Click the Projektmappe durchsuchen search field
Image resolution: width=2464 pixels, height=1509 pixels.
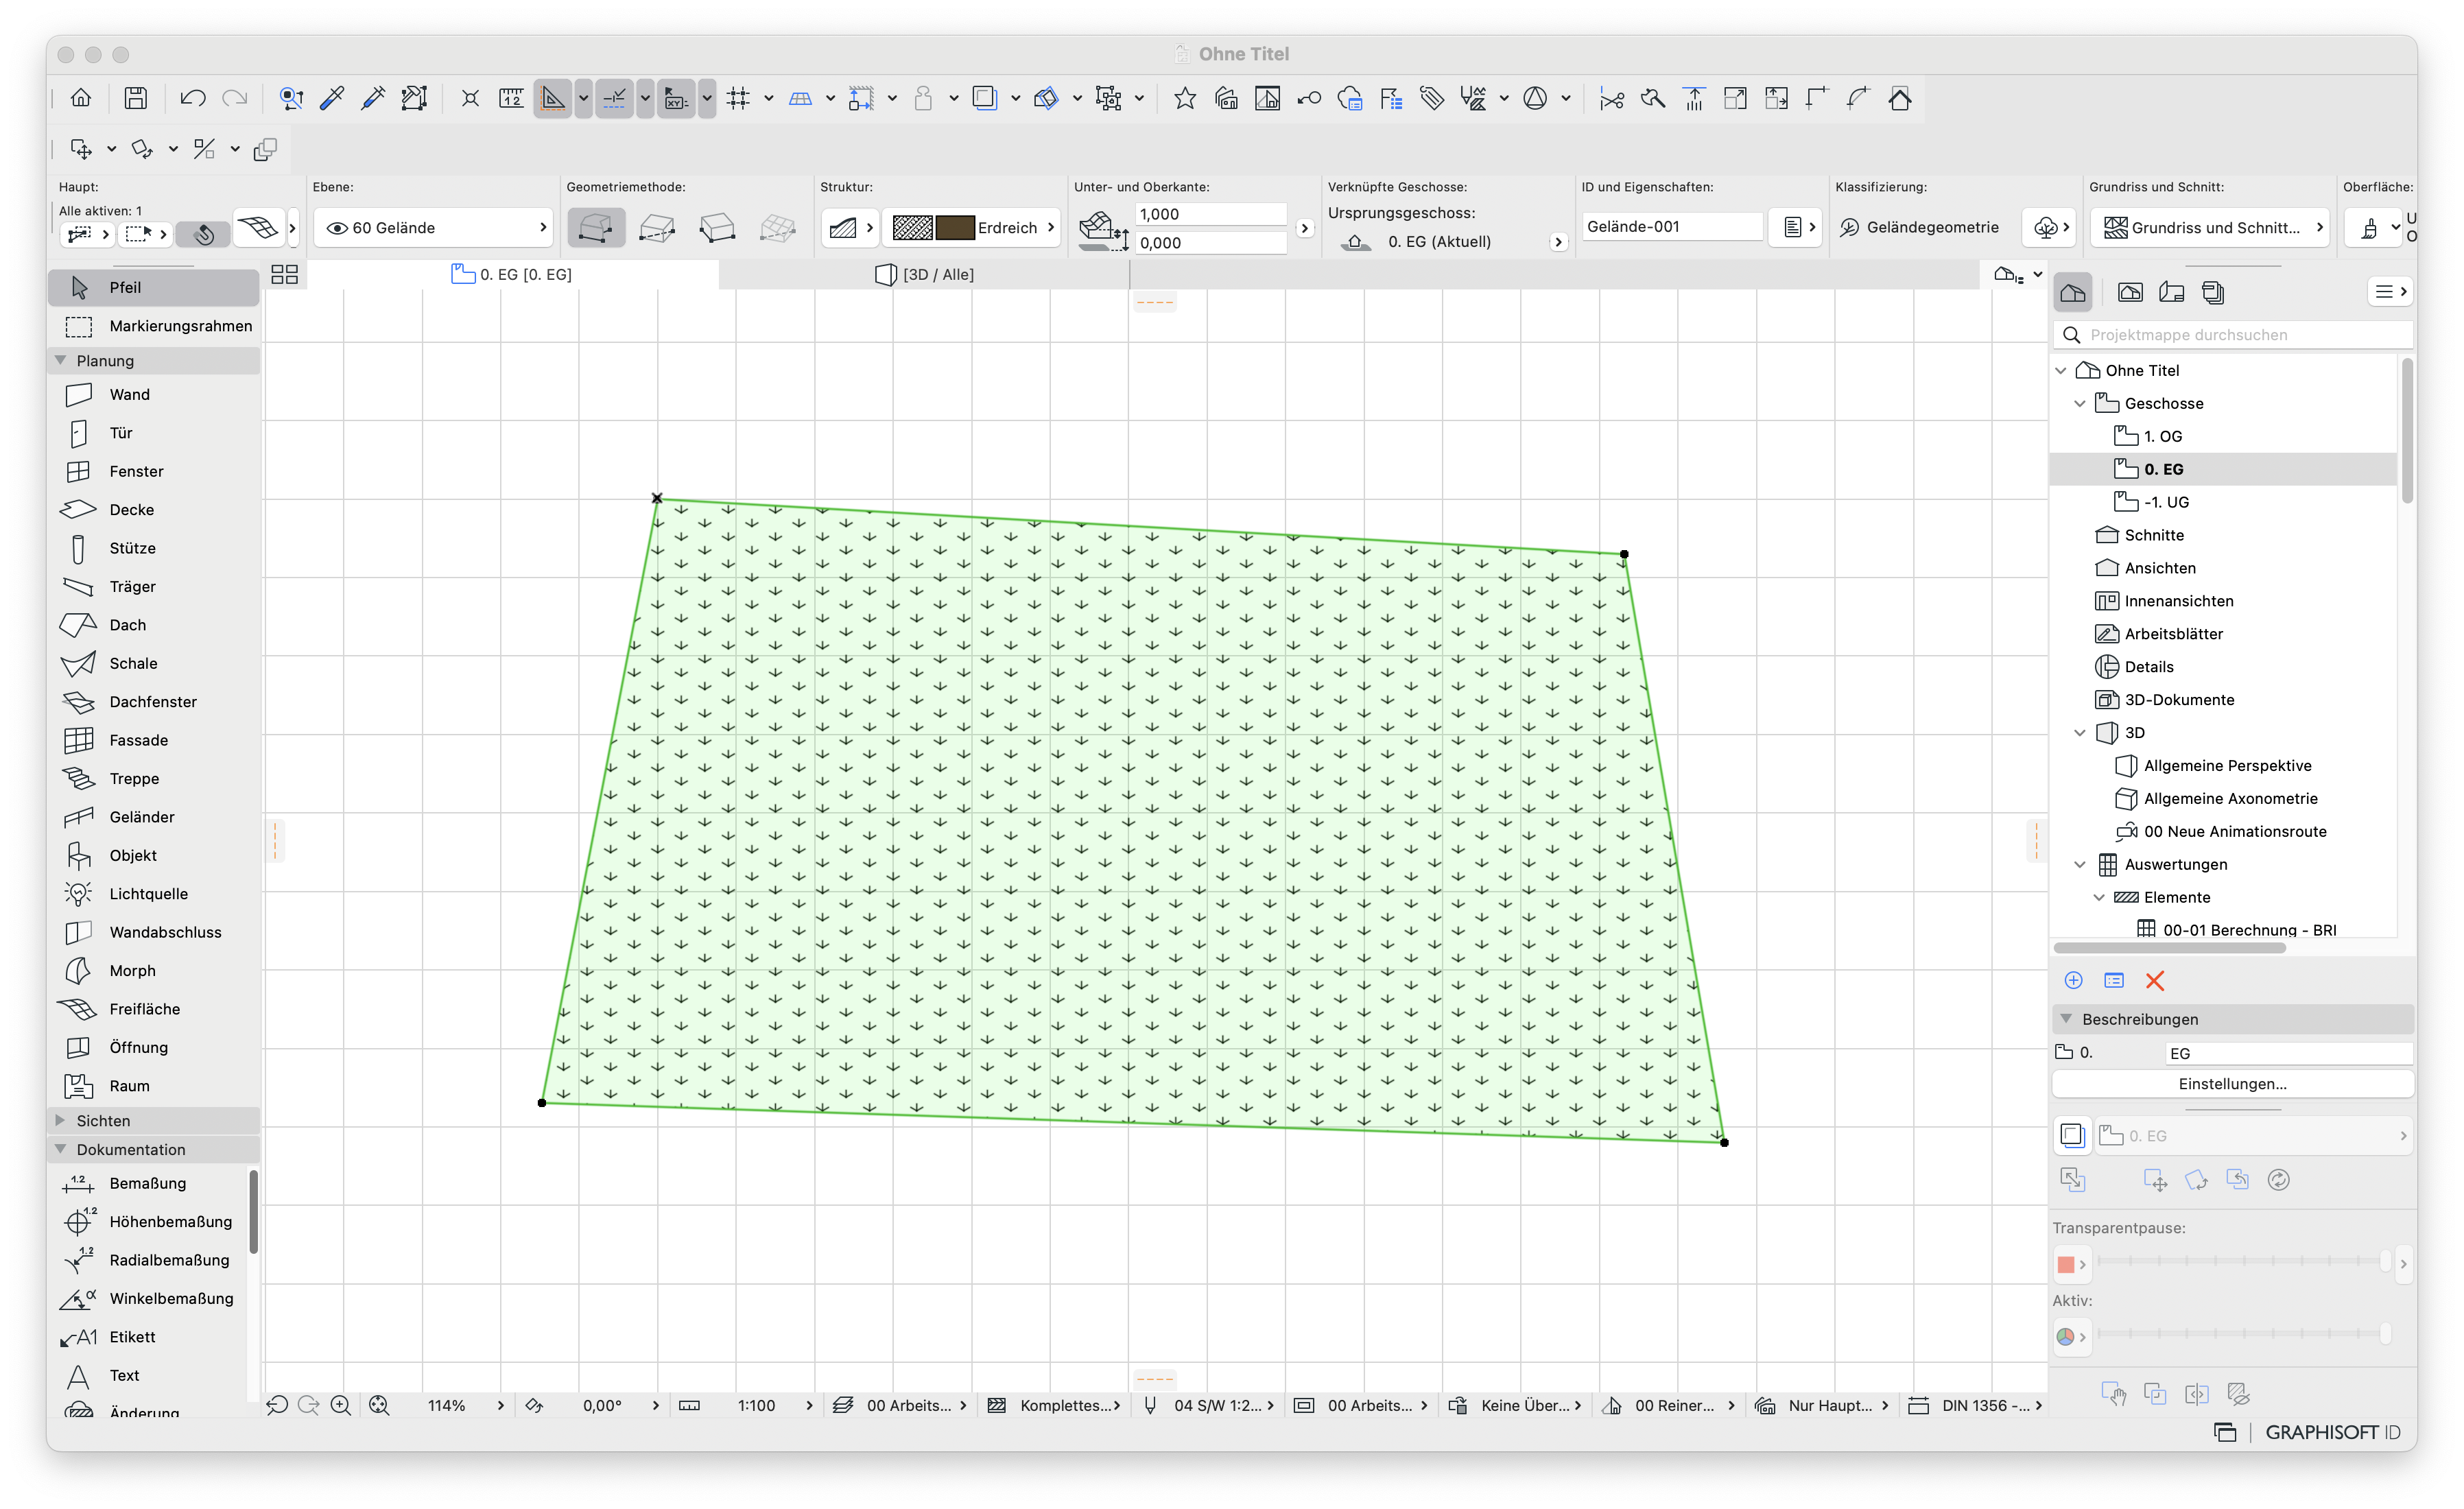(2234, 335)
